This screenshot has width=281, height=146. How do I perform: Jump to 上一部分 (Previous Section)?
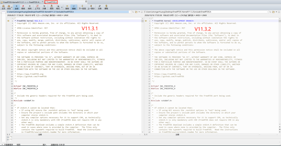point(91,7)
